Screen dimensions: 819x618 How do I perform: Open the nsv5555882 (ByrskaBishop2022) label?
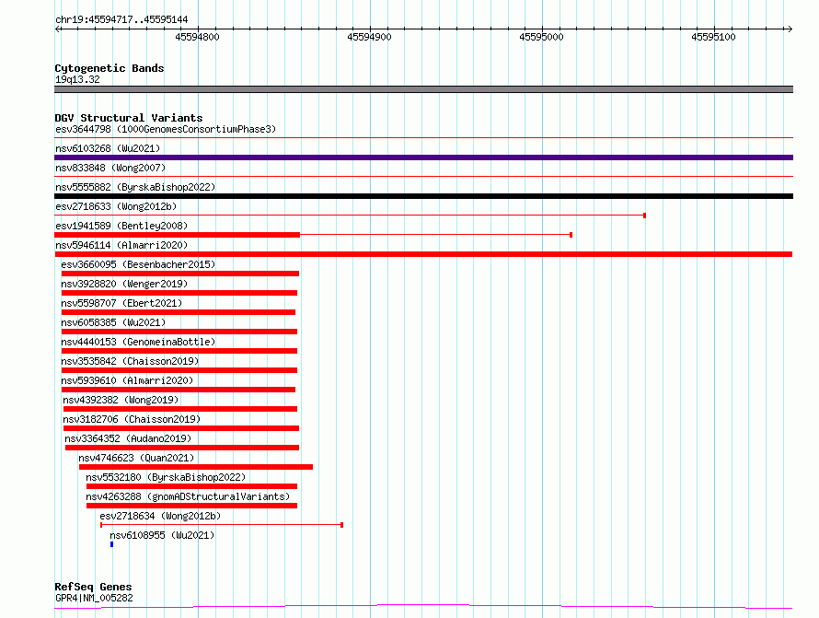coord(135,187)
